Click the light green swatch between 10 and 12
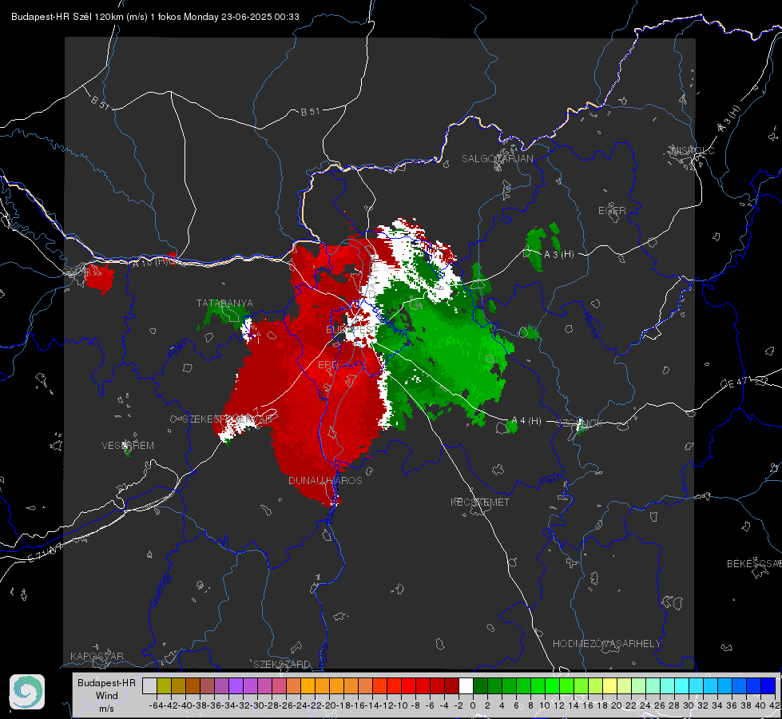782x719 pixels. (x=552, y=685)
